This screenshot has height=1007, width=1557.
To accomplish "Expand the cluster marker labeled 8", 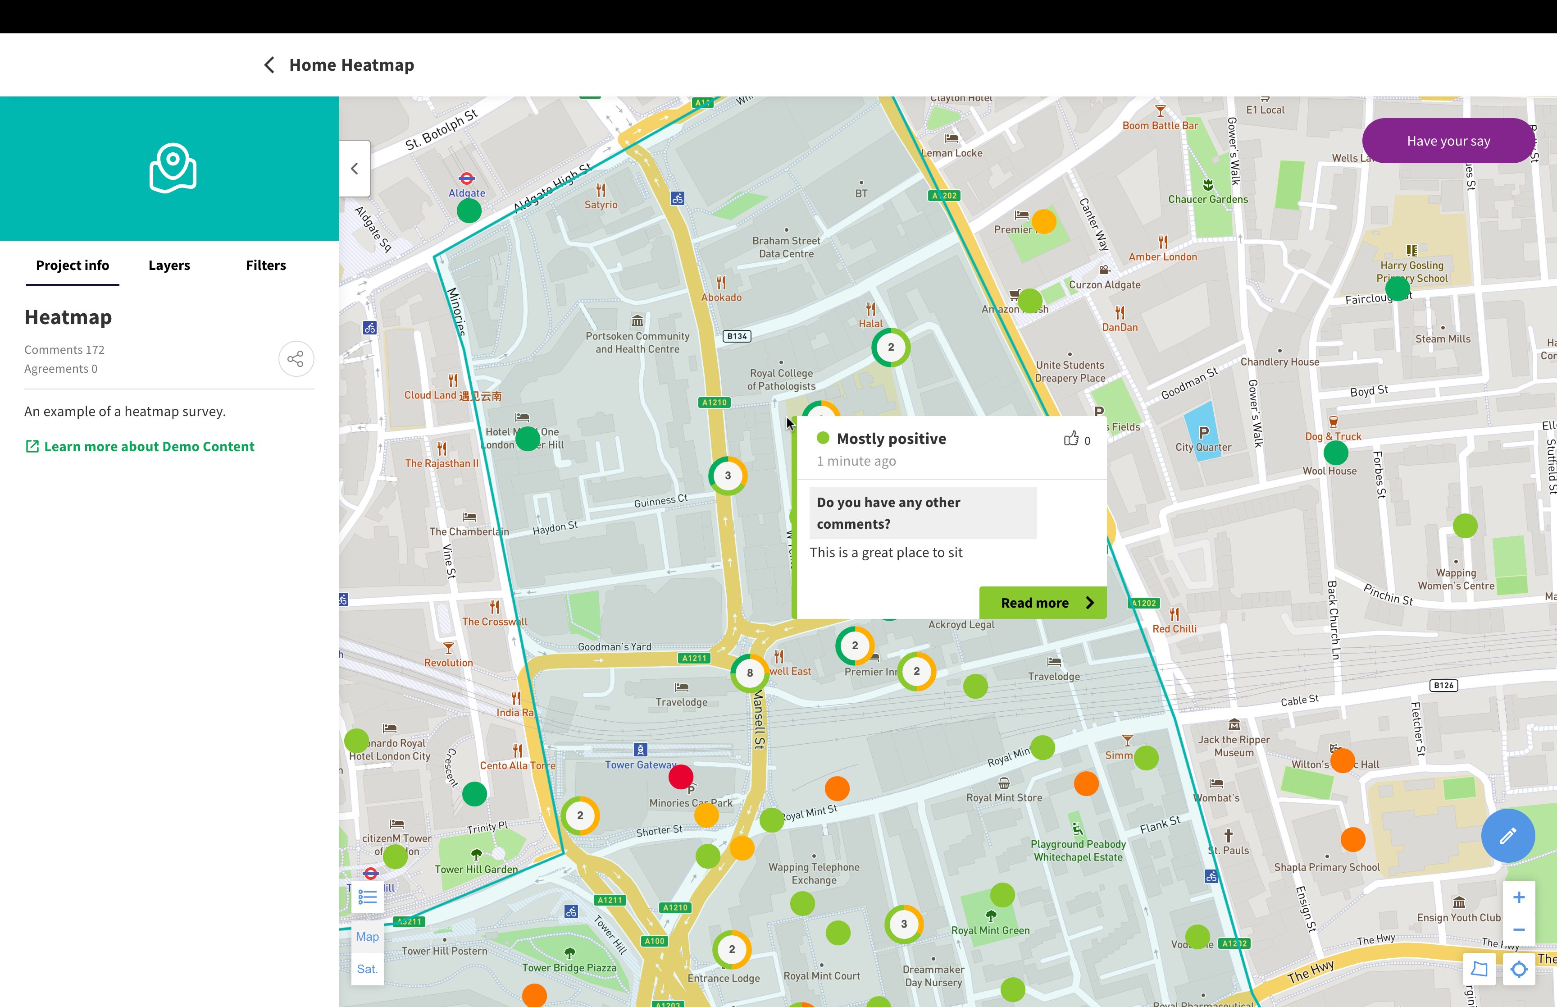I will click(749, 672).
